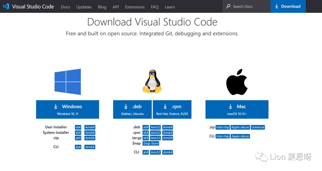Select Mac .zip Apple silicon download

point(240,127)
